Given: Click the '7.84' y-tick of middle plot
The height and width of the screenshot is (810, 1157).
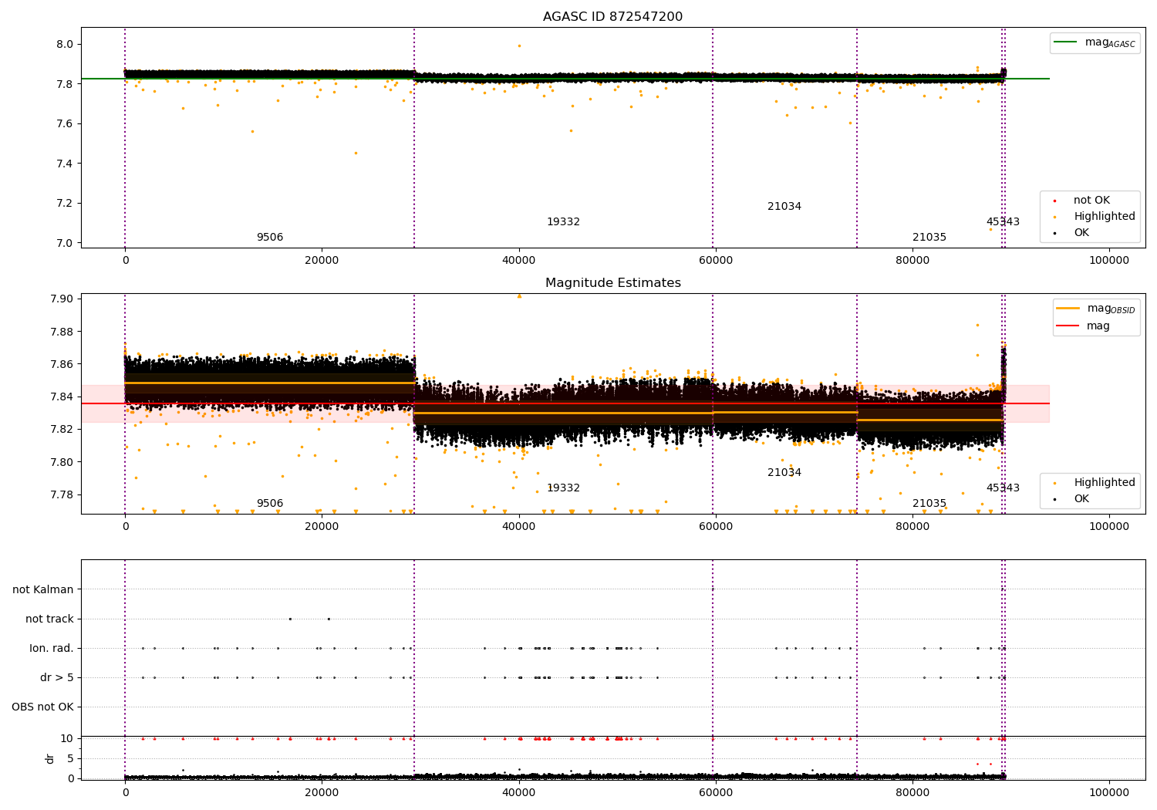Looking at the screenshot, I should (x=62, y=397).
